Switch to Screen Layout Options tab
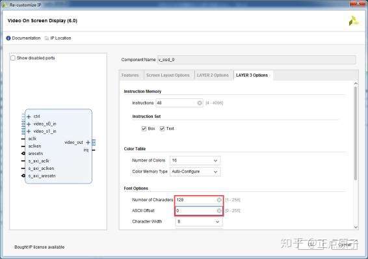Screen dimensions: 368x259 pyautogui.click(x=168, y=75)
